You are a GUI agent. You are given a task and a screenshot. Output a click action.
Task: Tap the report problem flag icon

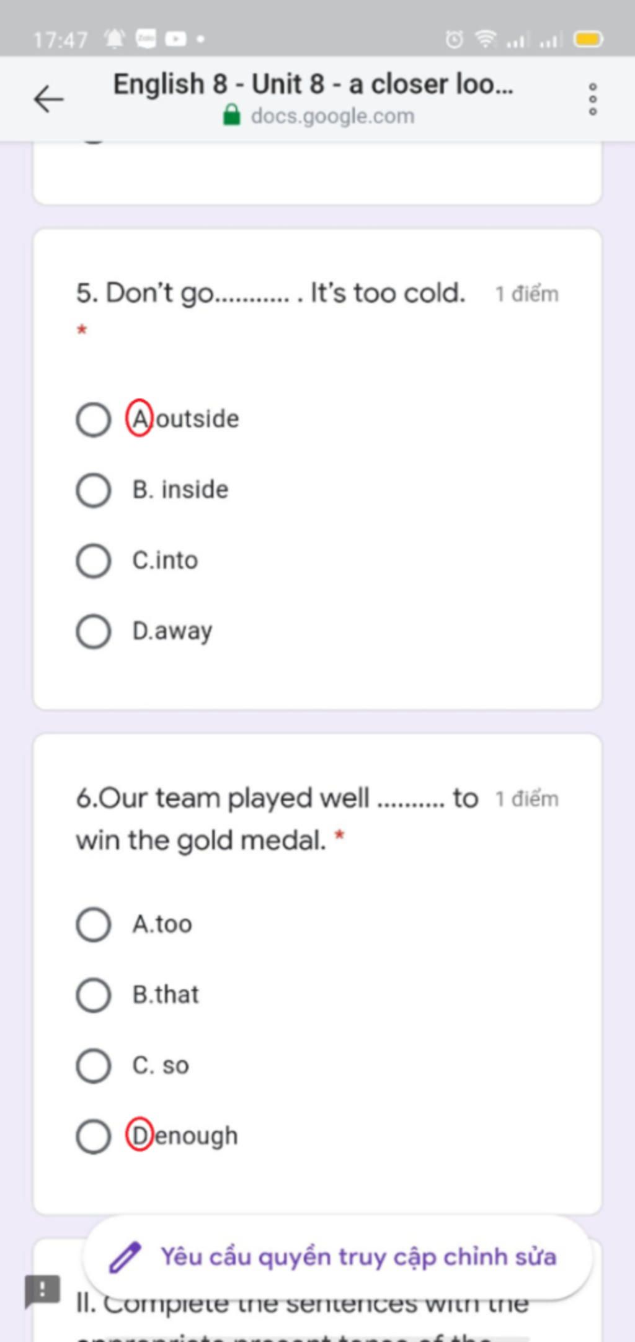(x=42, y=1291)
